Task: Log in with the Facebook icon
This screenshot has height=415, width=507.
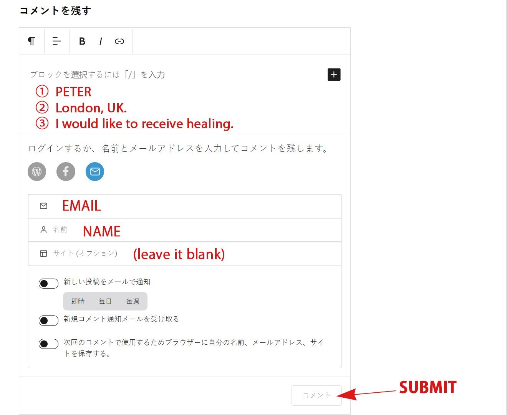Action: (x=66, y=171)
